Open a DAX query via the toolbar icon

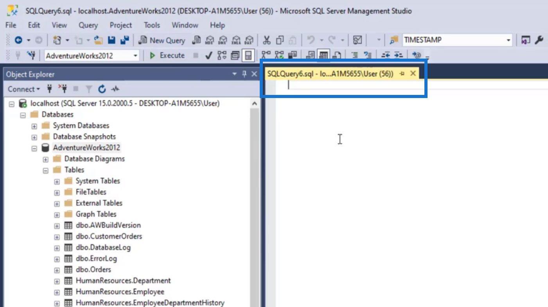(x=249, y=40)
